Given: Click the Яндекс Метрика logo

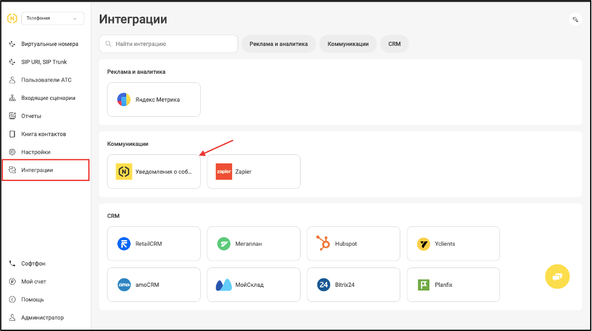Looking at the screenshot, I should pyautogui.click(x=124, y=99).
